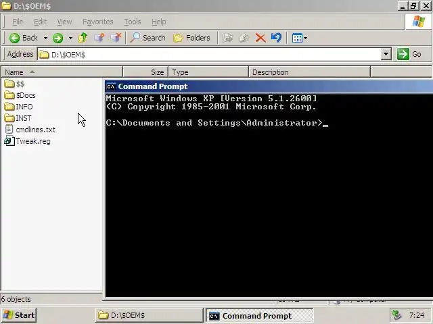Click the '6 objects' status bar text
Image resolution: width=433 pixels, height=324 pixels.
[x=16, y=299]
